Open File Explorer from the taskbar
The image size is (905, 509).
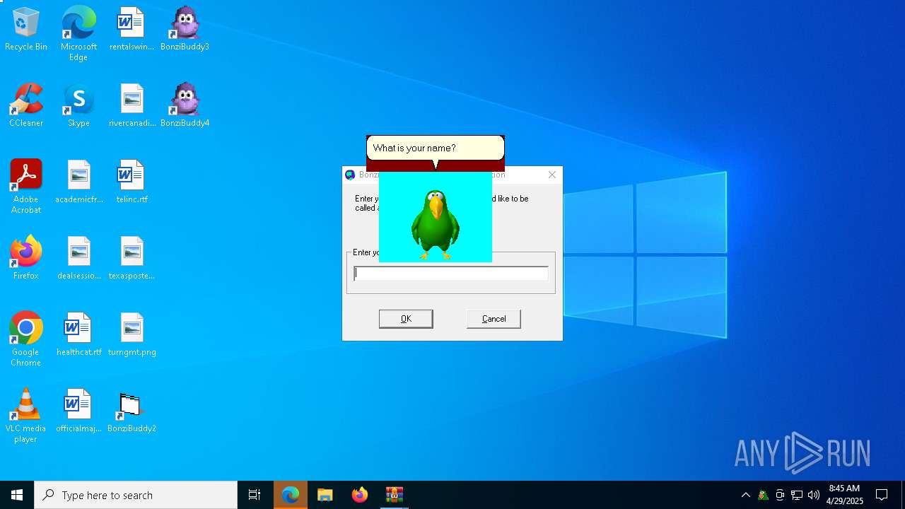tap(325, 495)
